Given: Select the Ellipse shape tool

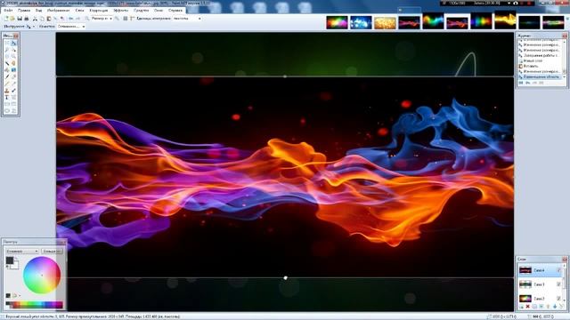Looking at the screenshot, I should (x=7, y=110).
